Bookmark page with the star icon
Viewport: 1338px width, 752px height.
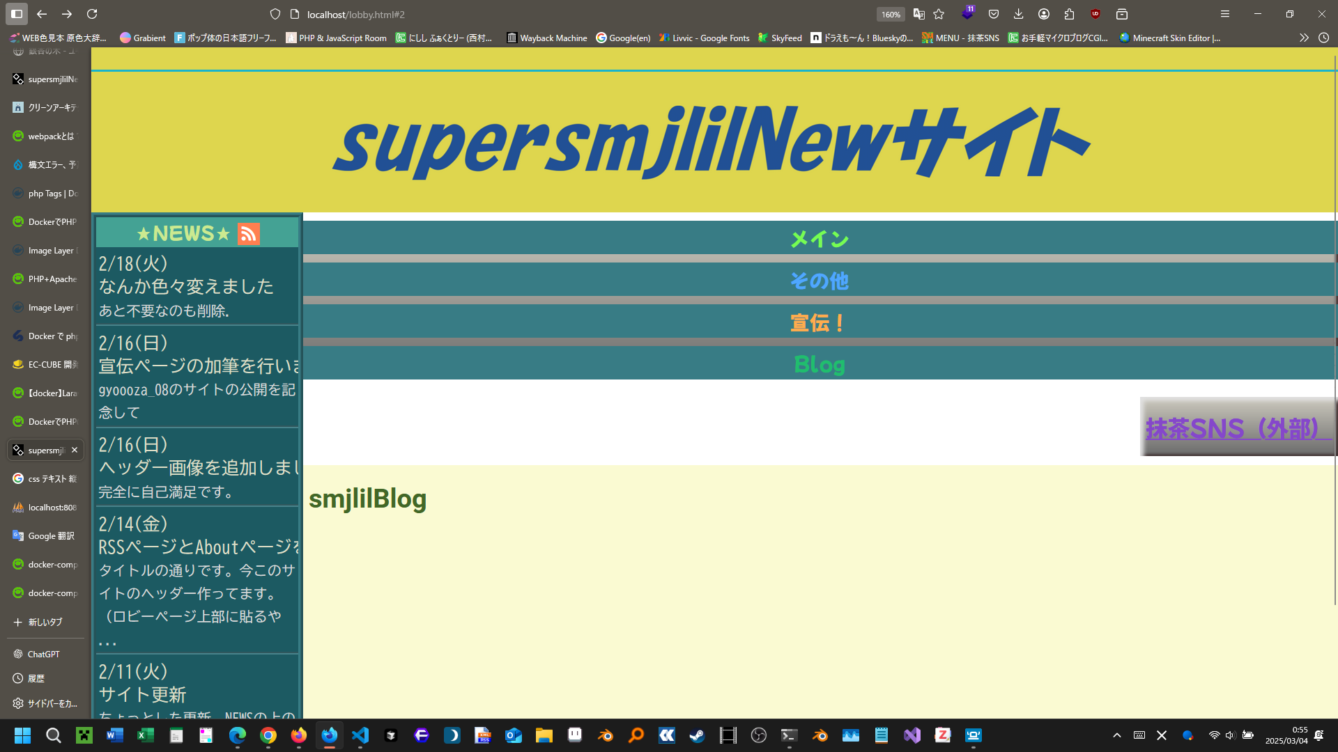point(939,14)
